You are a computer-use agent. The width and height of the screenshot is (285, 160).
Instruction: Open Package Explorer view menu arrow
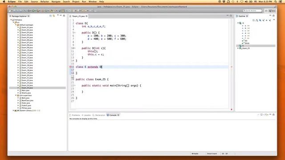pyautogui.click(x=58, y=16)
